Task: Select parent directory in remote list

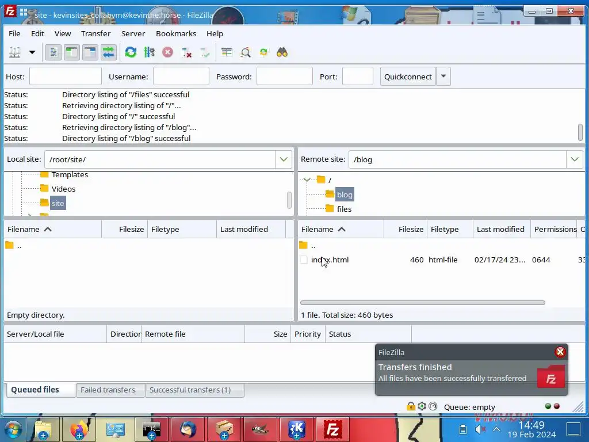Action: pos(313,245)
